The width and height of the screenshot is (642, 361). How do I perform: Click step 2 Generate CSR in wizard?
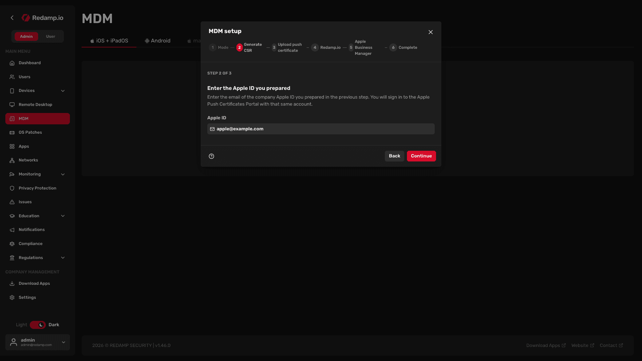click(249, 47)
